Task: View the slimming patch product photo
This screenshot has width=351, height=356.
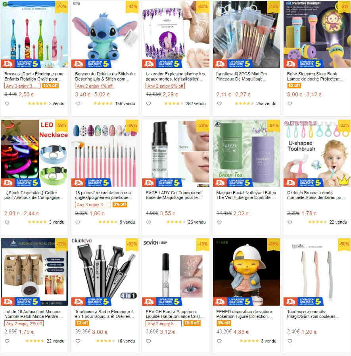Action: pos(34,272)
